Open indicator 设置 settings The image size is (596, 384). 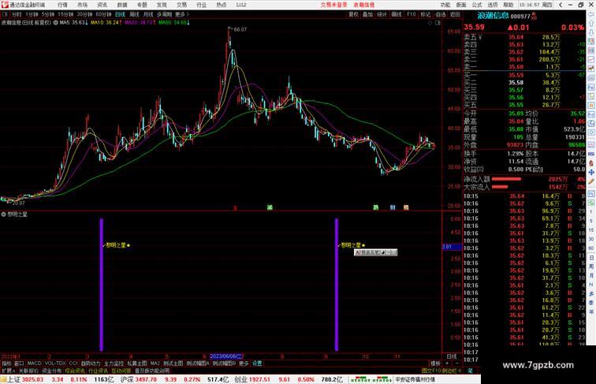pos(257,363)
